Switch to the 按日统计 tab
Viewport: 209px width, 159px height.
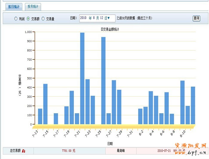pyautogui.click(x=14, y=7)
